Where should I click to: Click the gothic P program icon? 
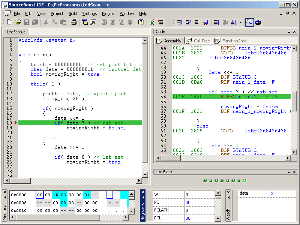(x=130, y=22)
